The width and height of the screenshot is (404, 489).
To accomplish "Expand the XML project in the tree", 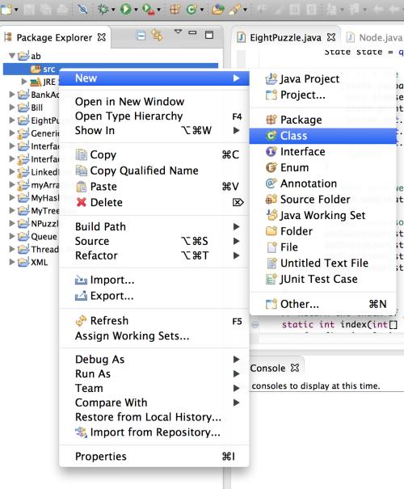I will pos(12,262).
